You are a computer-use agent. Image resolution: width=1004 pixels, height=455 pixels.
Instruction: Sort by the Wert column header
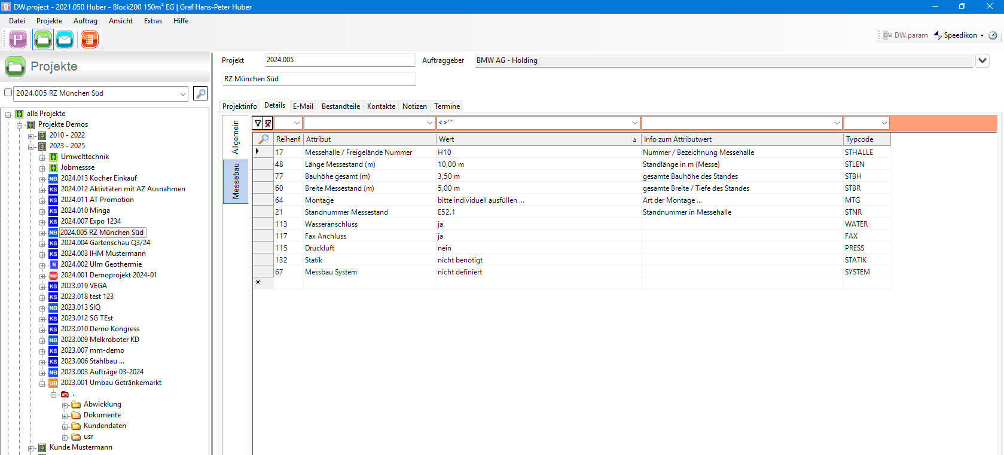click(538, 139)
